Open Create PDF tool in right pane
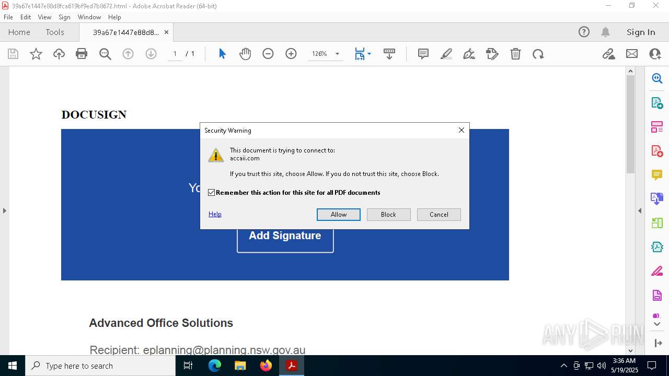The width and height of the screenshot is (669, 376). click(x=657, y=151)
